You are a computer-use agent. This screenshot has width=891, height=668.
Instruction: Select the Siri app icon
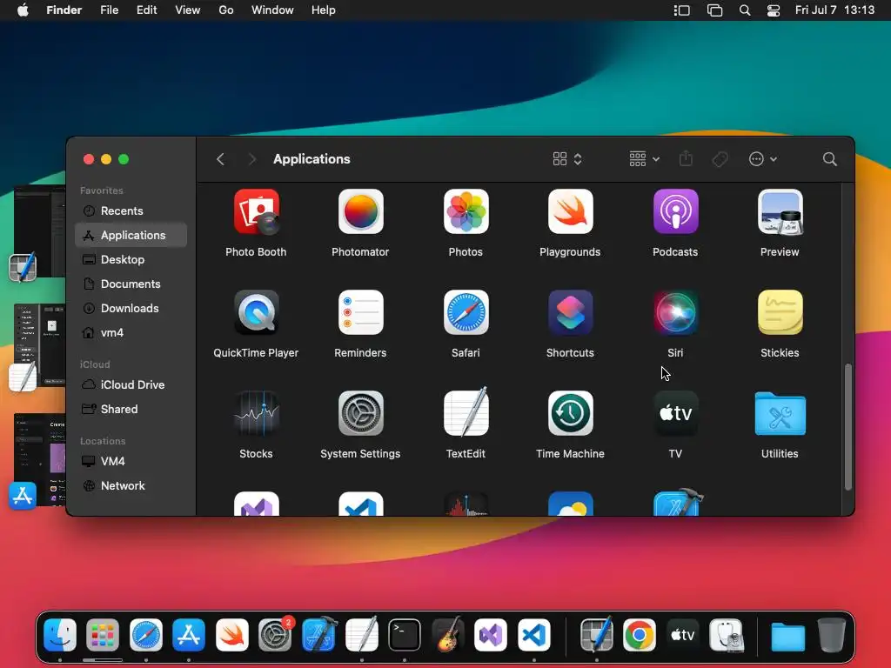click(675, 312)
